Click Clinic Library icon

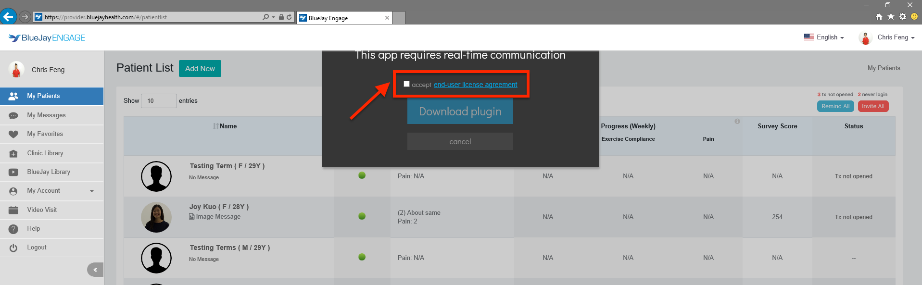click(13, 153)
